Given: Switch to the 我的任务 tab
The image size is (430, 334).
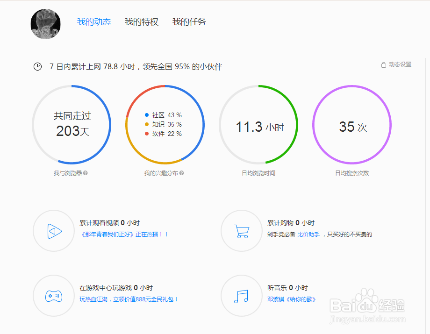Looking at the screenshot, I should 189,21.
